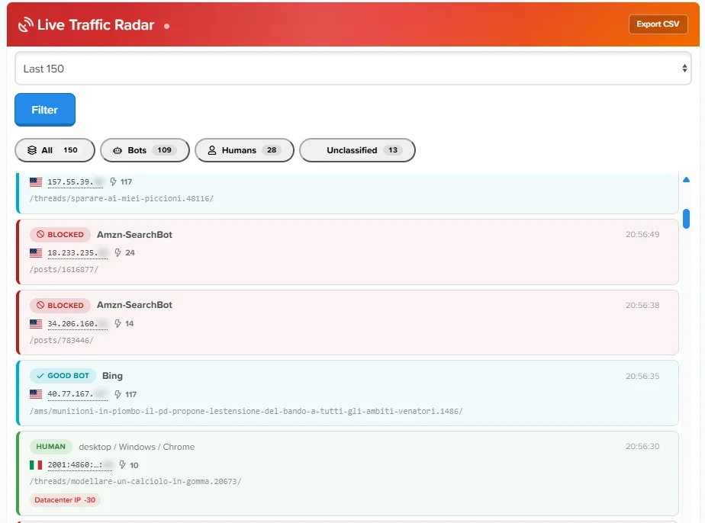705x523 pixels.
Task: Click lightning icon beside 117 on 157.55.39 row
Action: click(113, 181)
